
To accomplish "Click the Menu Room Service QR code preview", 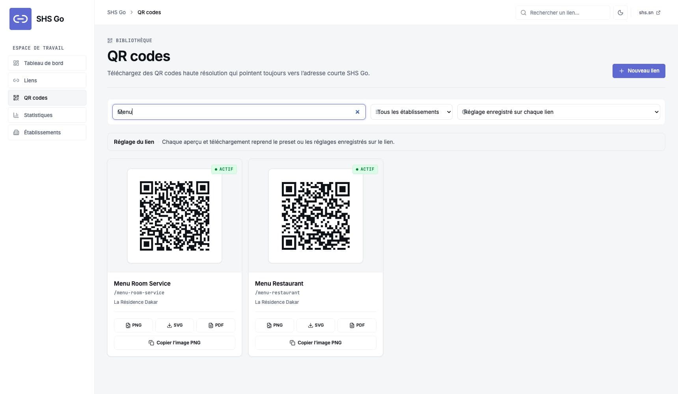I will [175, 216].
